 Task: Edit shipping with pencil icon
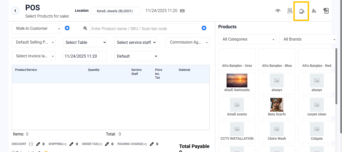tap(71, 144)
